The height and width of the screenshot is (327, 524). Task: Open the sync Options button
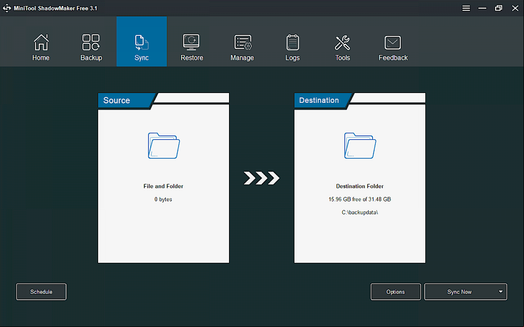(x=396, y=292)
